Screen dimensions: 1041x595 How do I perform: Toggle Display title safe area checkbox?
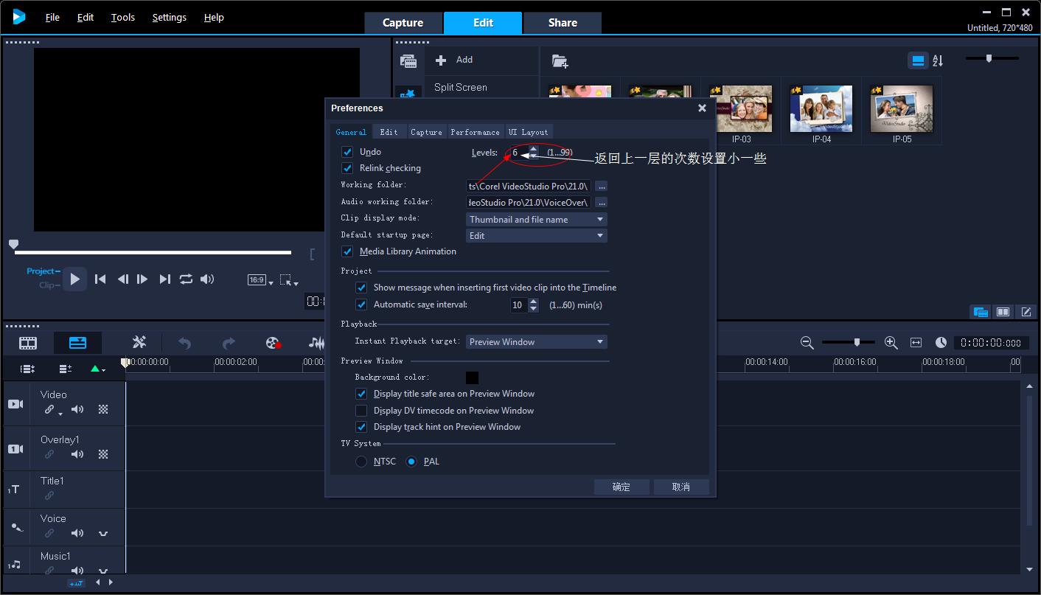[361, 394]
